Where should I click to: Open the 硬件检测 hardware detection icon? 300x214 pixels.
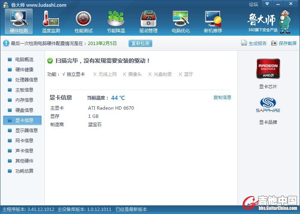tap(19, 21)
